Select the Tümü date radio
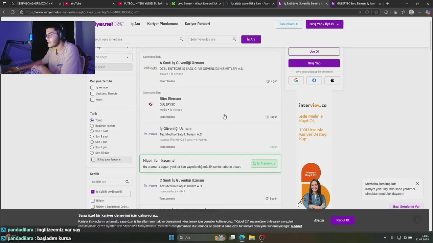The height and width of the screenshot is (243, 433). [x=92, y=120]
